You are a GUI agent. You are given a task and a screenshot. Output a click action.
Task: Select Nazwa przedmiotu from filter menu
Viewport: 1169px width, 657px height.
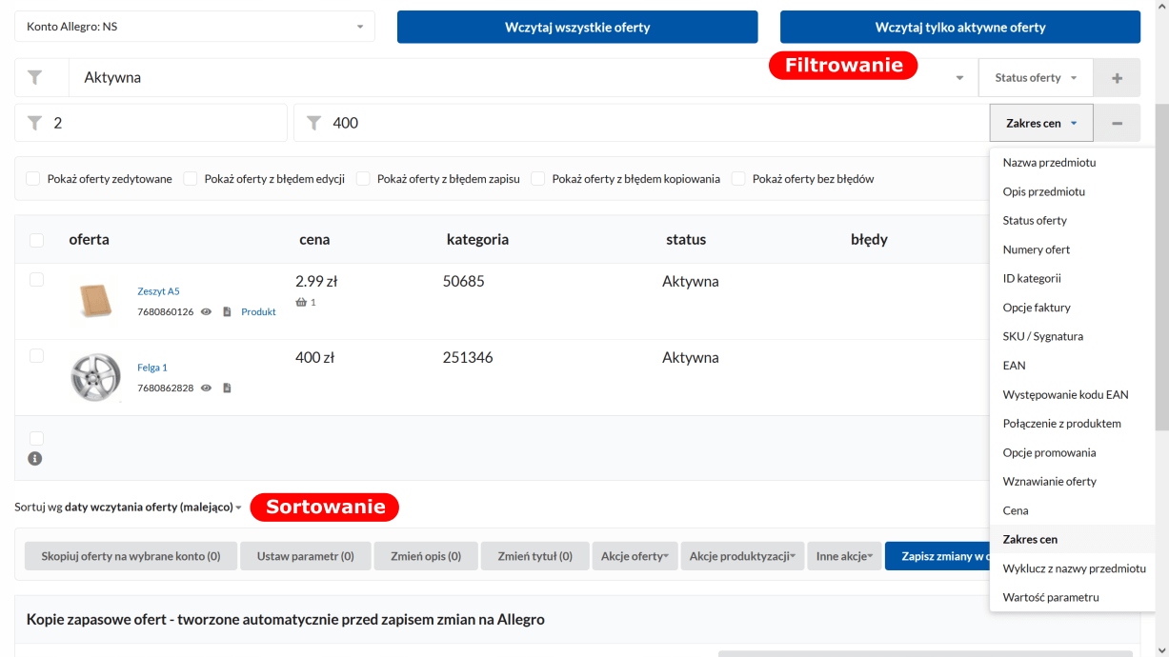point(1072,163)
